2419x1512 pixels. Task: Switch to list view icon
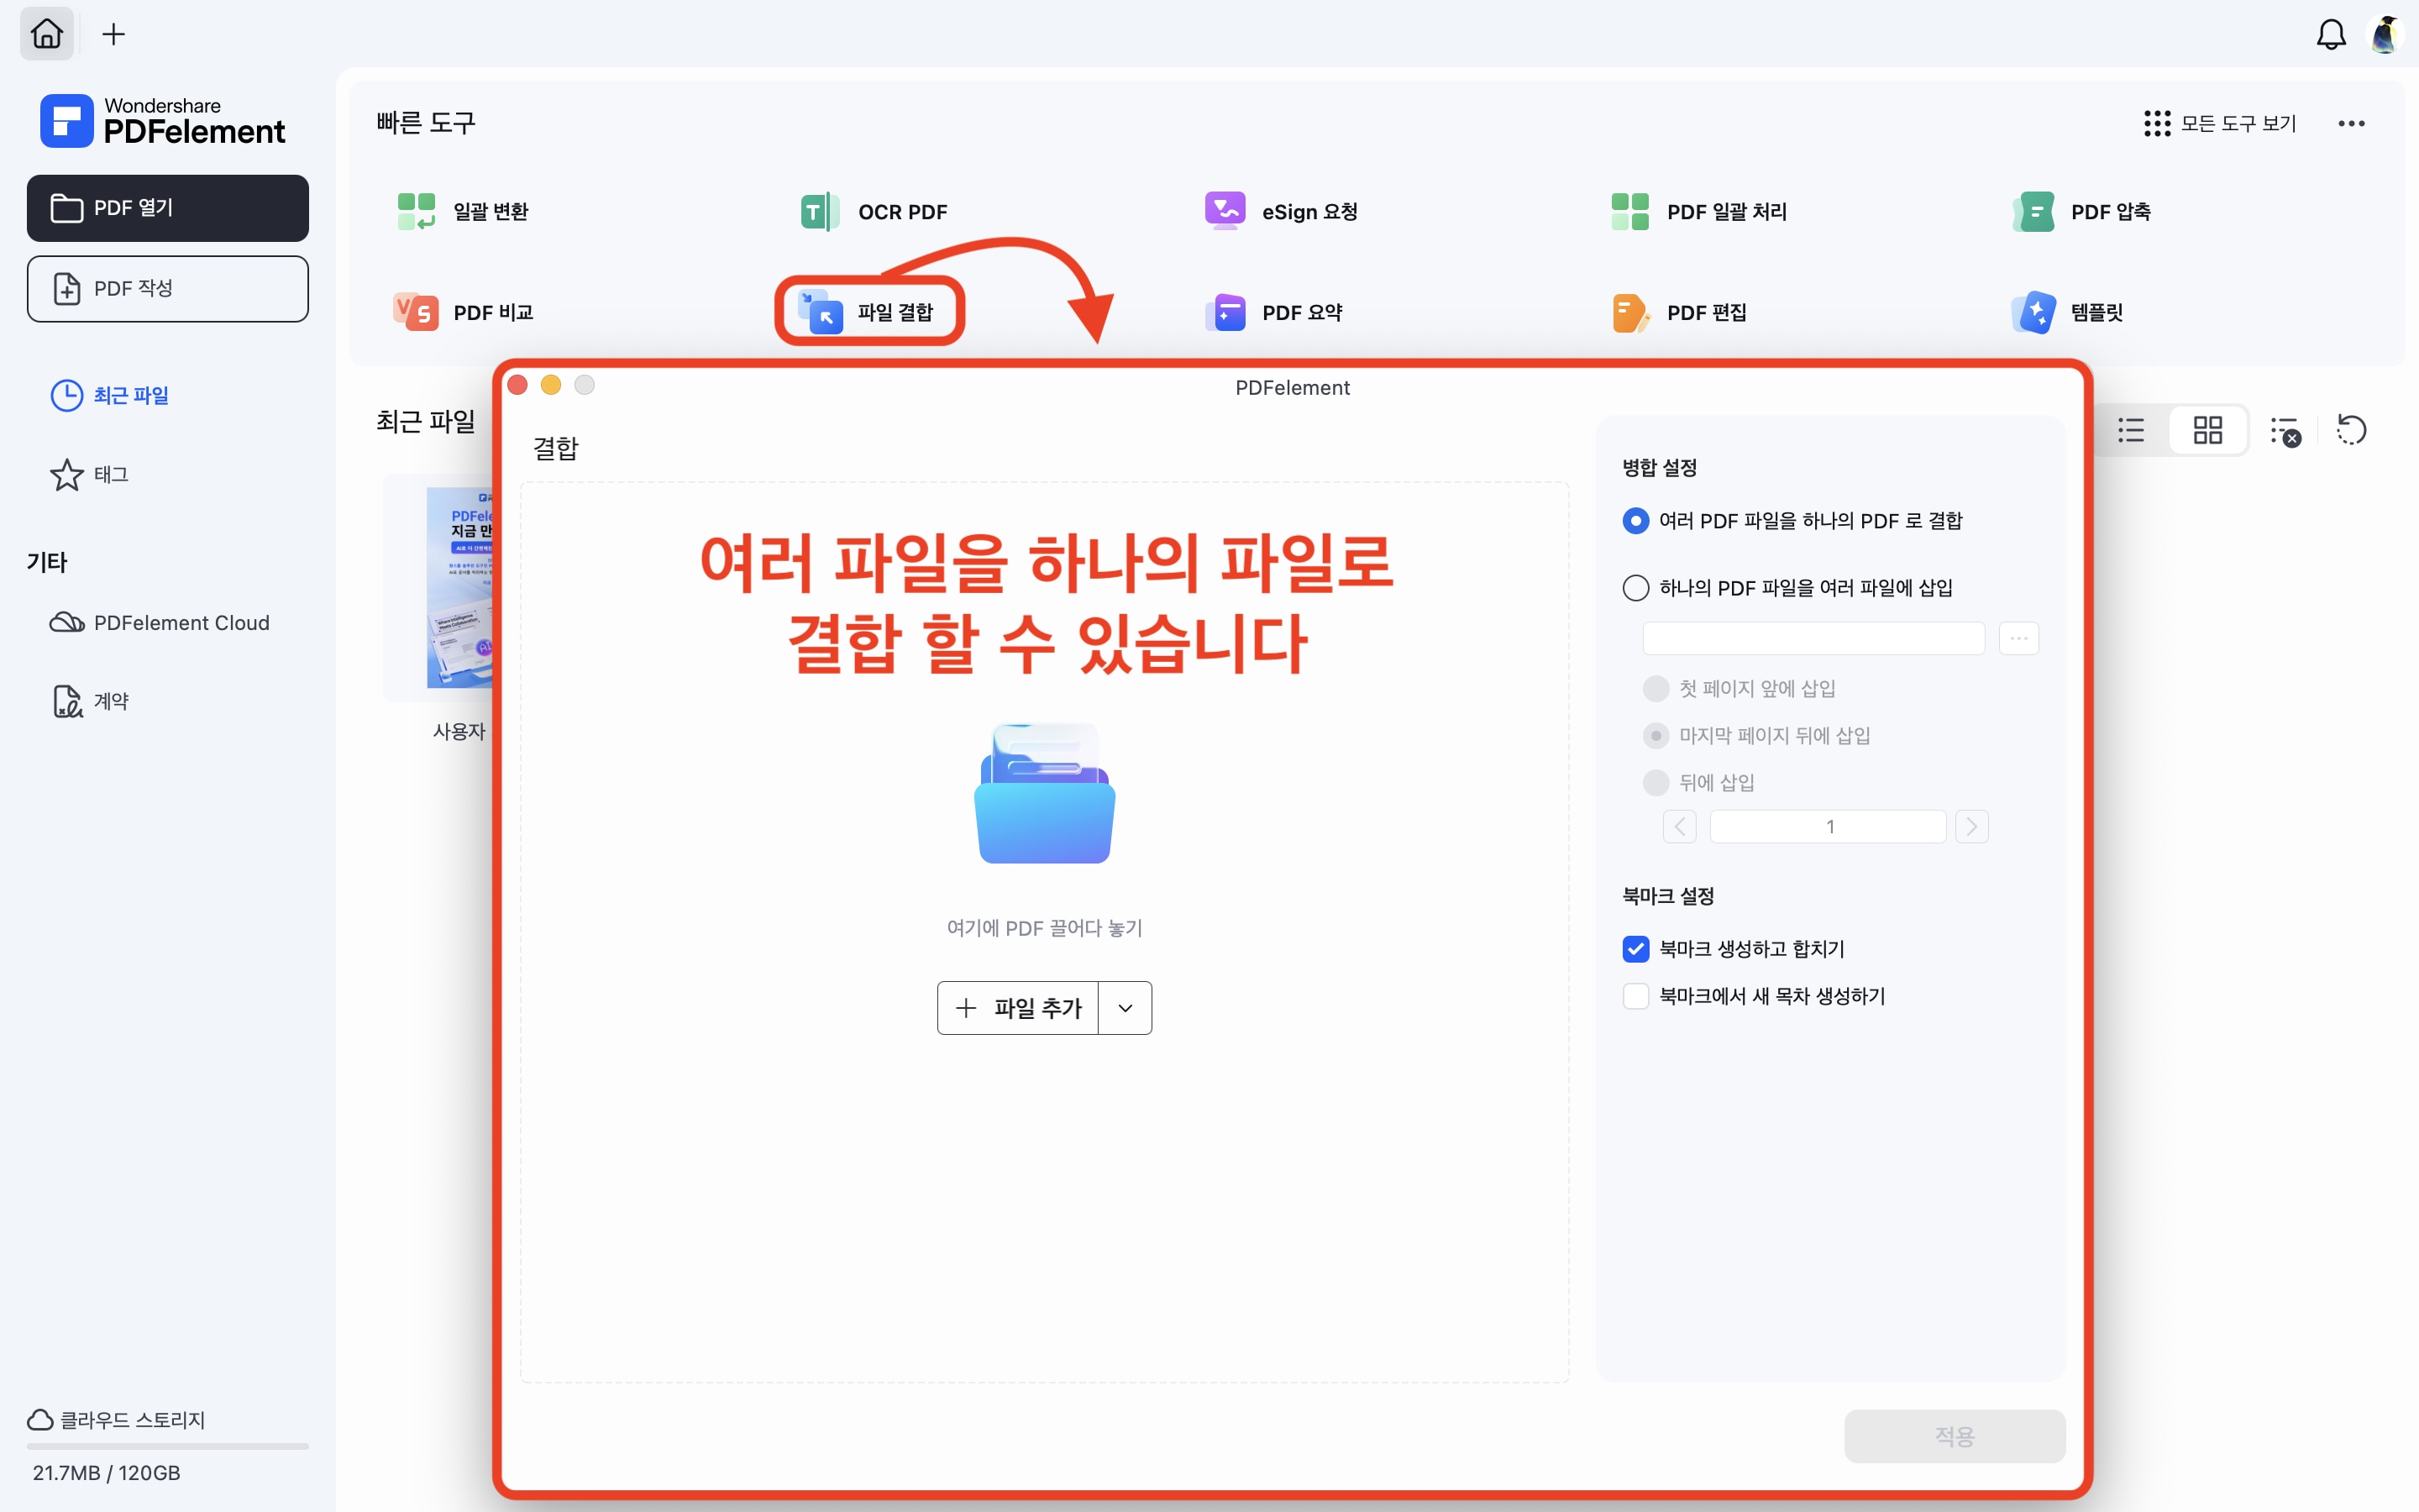pos(2130,431)
